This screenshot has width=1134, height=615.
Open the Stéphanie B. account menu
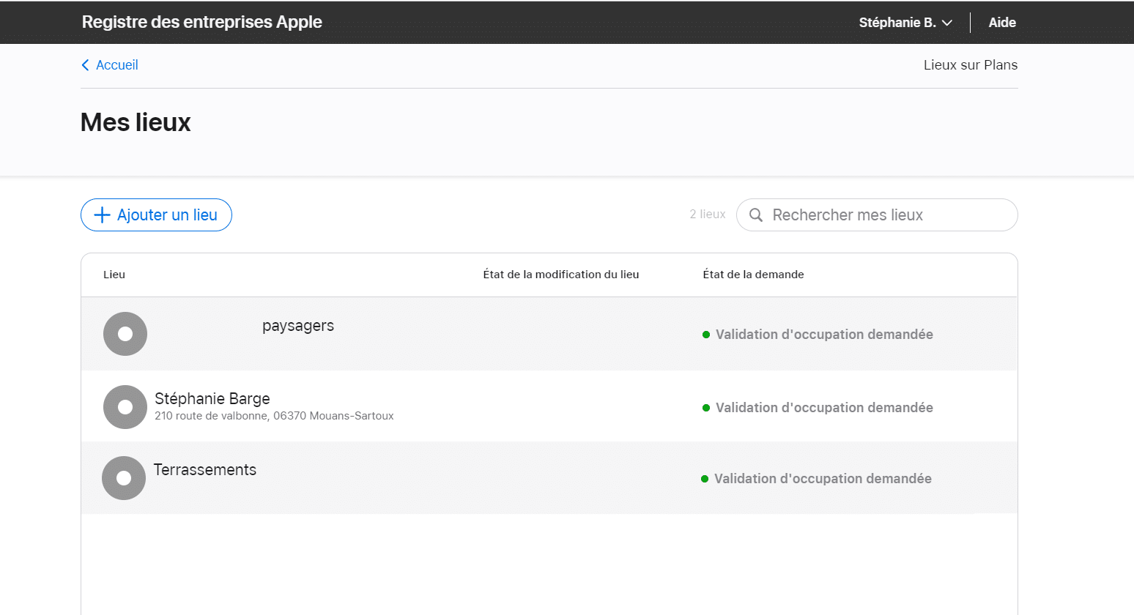point(905,22)
